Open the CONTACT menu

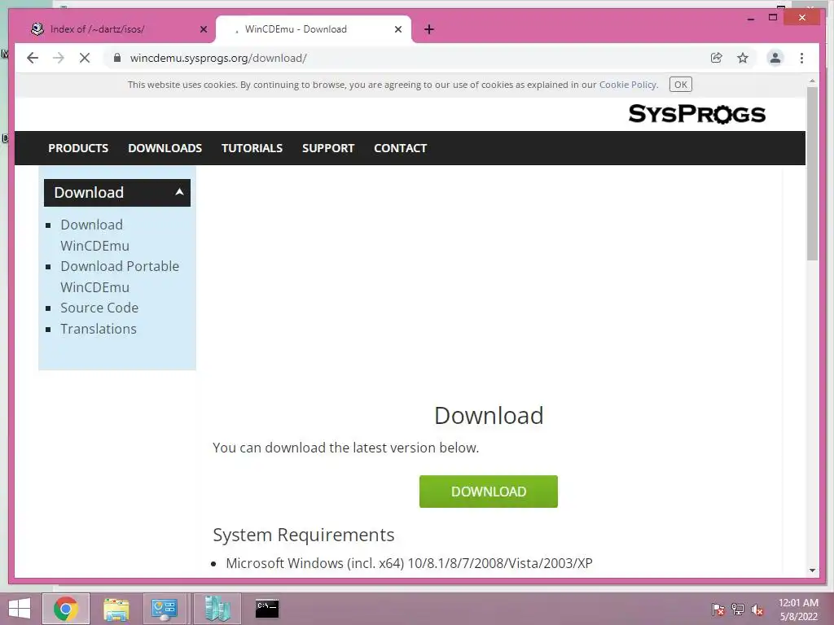401,148
